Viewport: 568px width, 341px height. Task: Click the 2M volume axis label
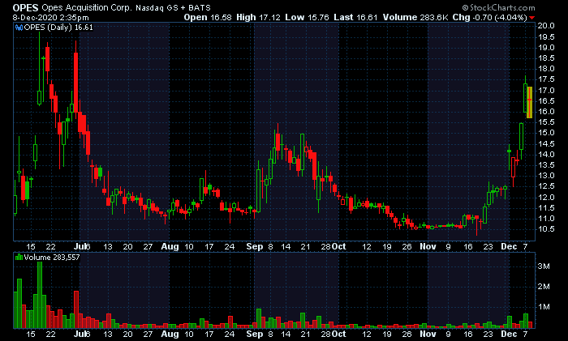coord(544,287)
